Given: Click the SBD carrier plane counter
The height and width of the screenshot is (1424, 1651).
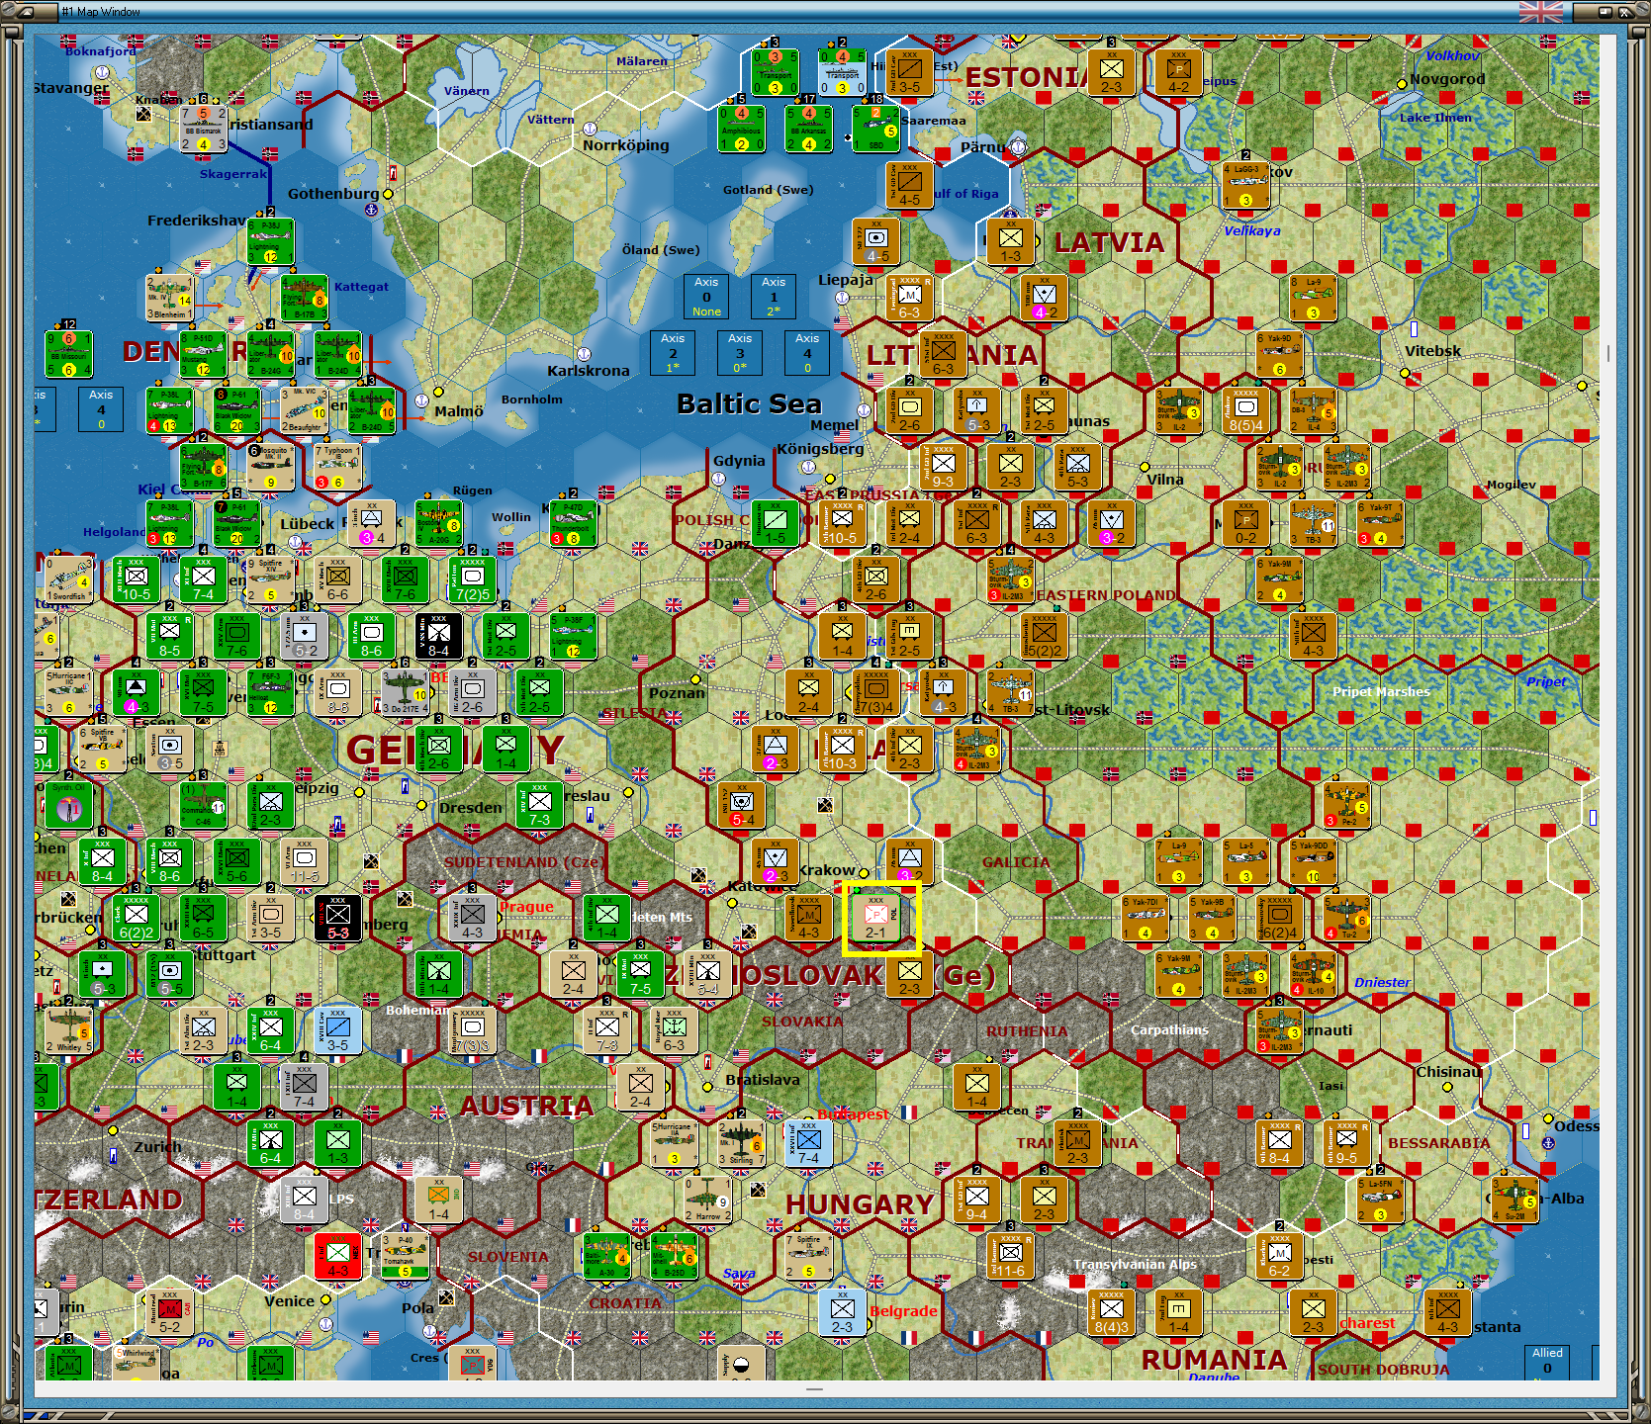Looking at the screenshot, I should [875, 129].
